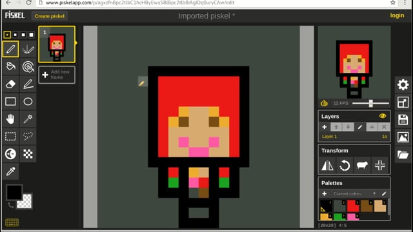The width and height of the screenshot is (413, 232).
Task: Pick the tan skin palette color
Action: tap(380, 206)
